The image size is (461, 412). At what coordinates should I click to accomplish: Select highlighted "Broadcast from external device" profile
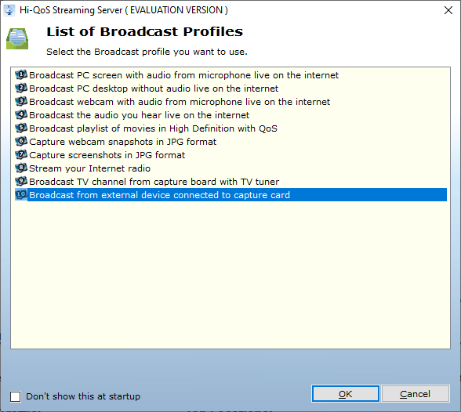(237, 195)
